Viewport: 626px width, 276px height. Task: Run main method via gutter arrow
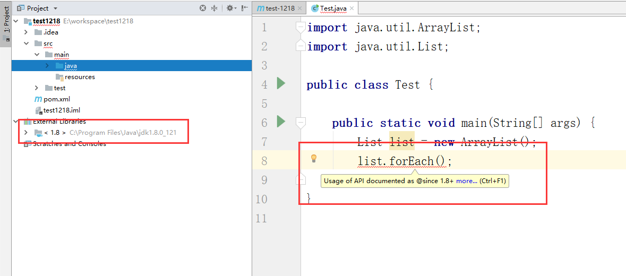pyautogui.click(x=281, y=121)
